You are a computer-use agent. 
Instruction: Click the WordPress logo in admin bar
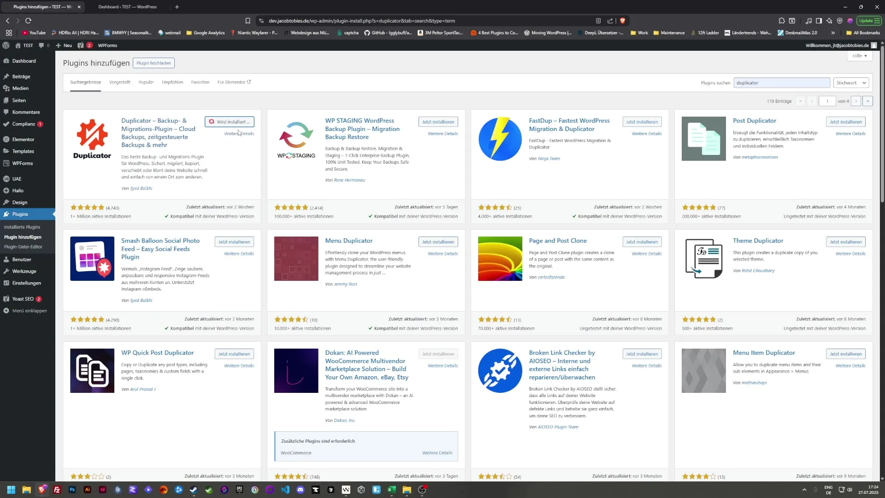(x=6, y=45)
